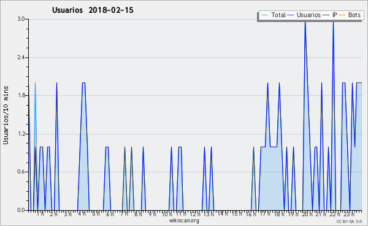Click the dark IP legend line

[x=326, y=15]
